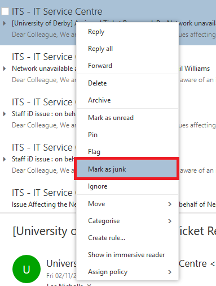Expand the Network unavailable conversation thread
Screen dimensions: 216x286
pos(5,69)
